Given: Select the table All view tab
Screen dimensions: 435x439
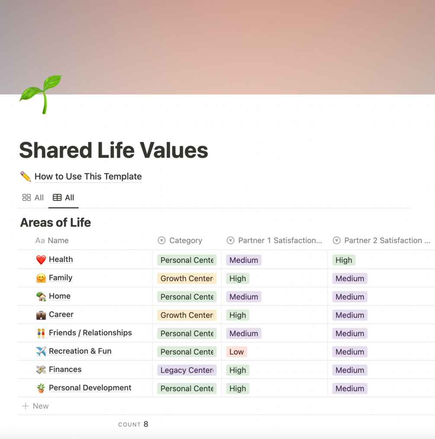Looking at the screenshot, I should coord(64,198).
